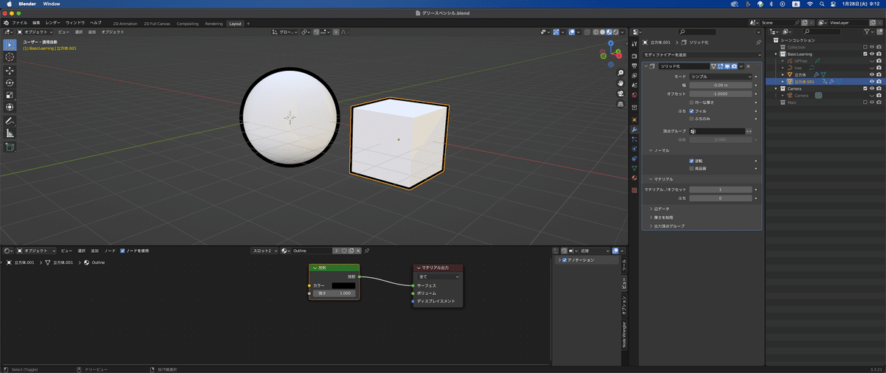This screenshot has height=373, width=886.
Task: Activate the Select Box tool
Action: tap(10, 45)
